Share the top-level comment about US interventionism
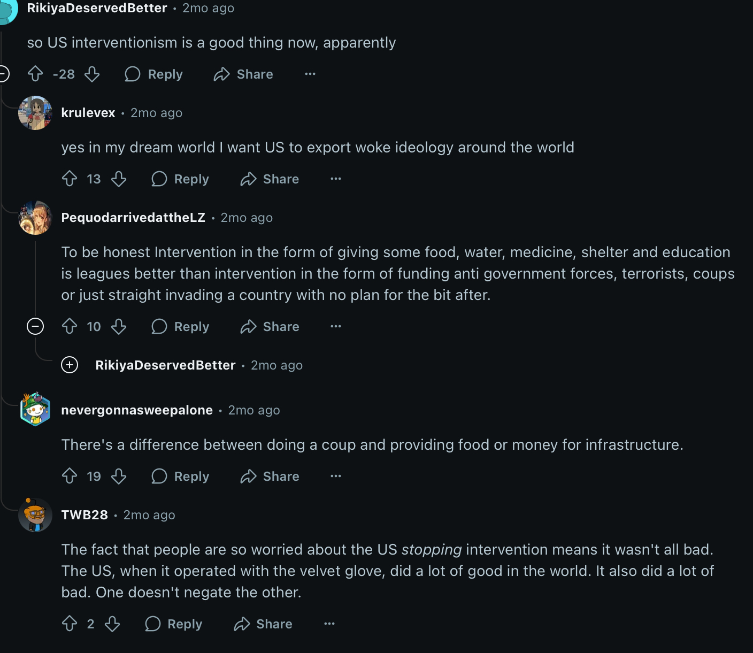This screenshot has height=653, width=753. click(244, 74)
